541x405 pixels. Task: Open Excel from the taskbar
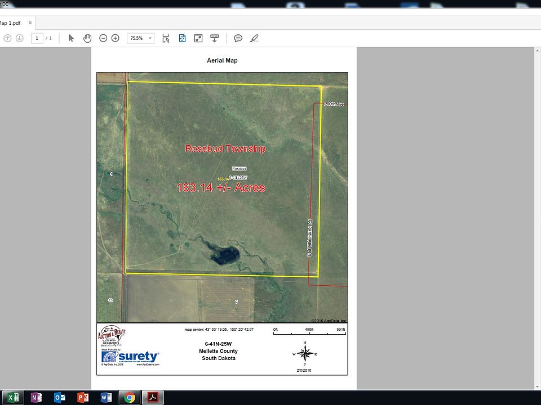(x=13, y=398)
